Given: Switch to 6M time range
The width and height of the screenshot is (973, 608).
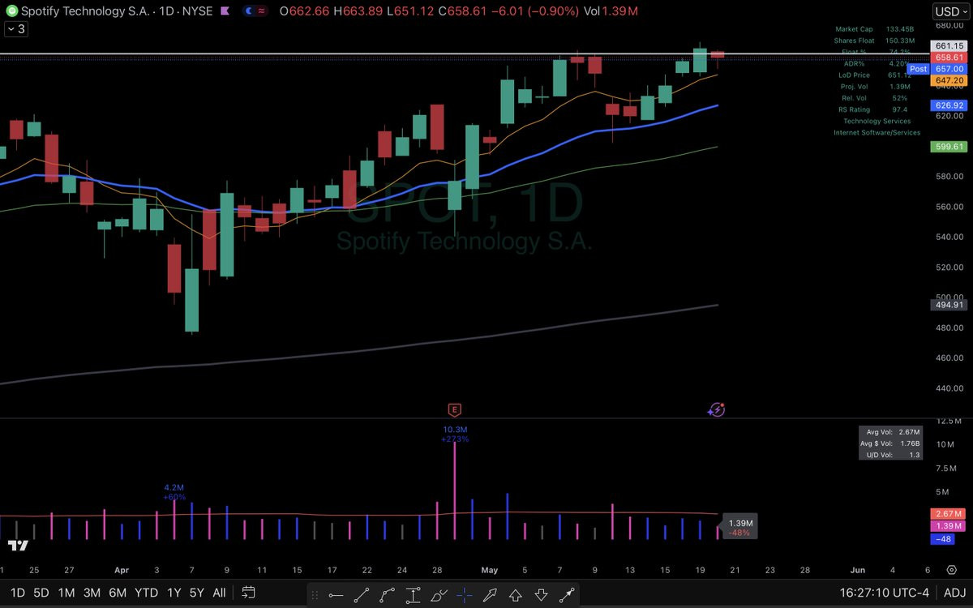Looking at the screenshot, I should coord(118,593).
